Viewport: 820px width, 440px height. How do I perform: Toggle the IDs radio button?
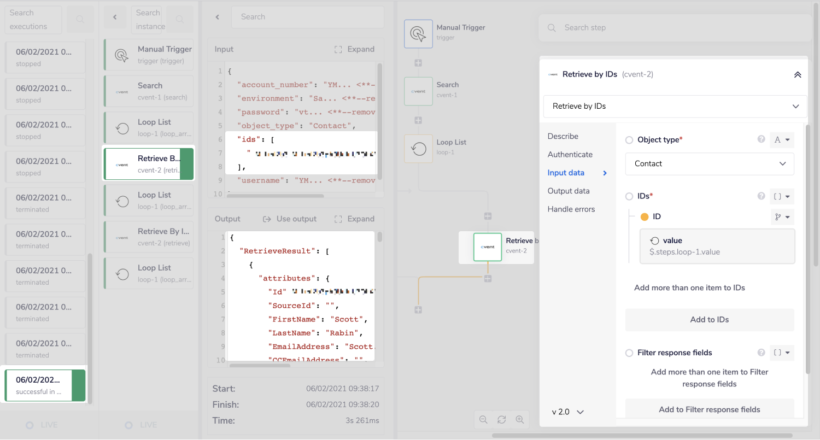[629, 196]
